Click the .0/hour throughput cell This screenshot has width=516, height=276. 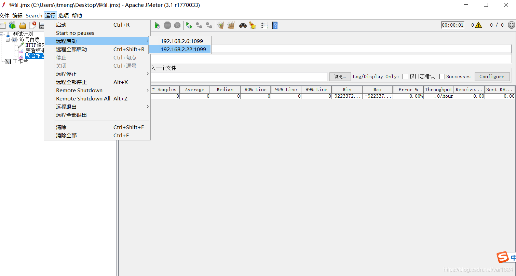[x=439, y=96]
